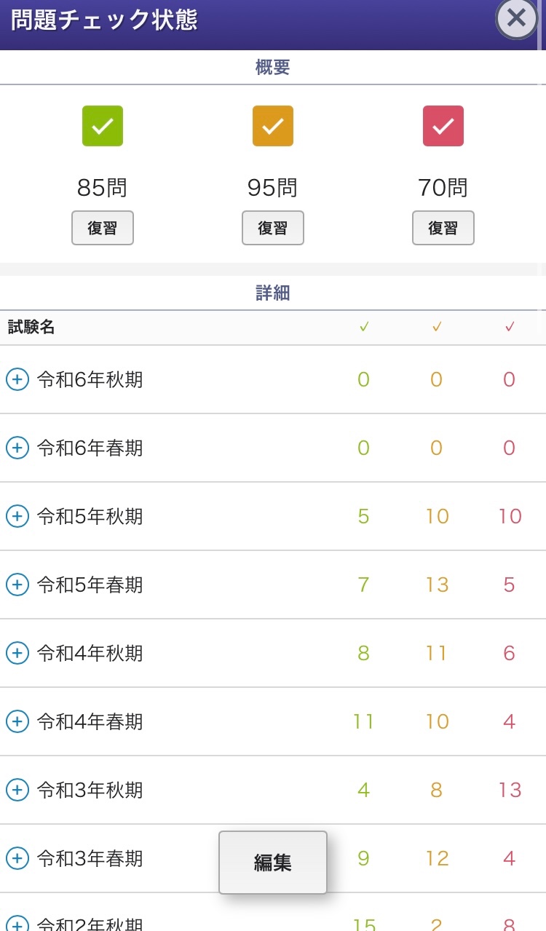The width and height of the screenshot is (546, 931).
Task: Close the 問題チェック状態 dialog
Action: [516, 17]
